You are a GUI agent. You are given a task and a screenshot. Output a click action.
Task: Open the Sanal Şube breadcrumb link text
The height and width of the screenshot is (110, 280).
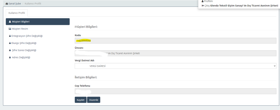pos(15,4)
